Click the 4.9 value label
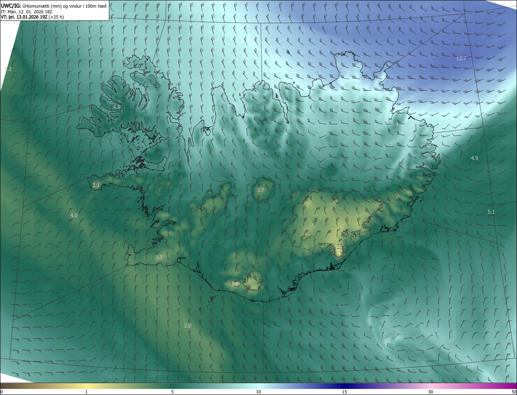This screenshot has width=517, height=395. (475, 158)
